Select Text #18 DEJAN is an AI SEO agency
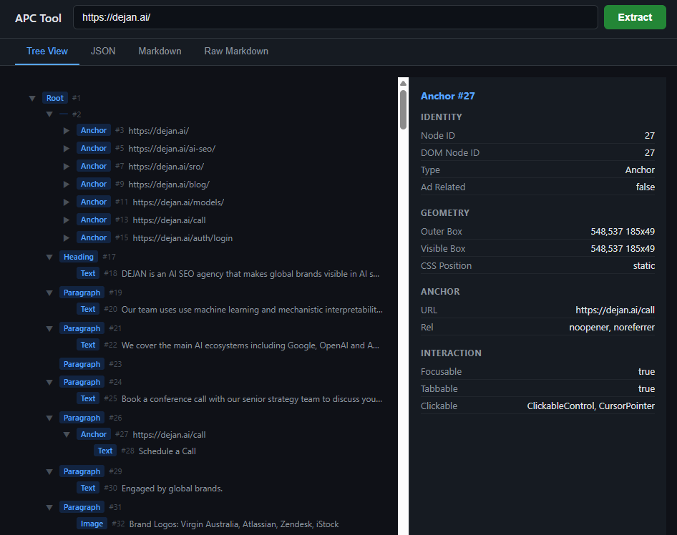Screen dimensions: 677x535 click(250, 274)
